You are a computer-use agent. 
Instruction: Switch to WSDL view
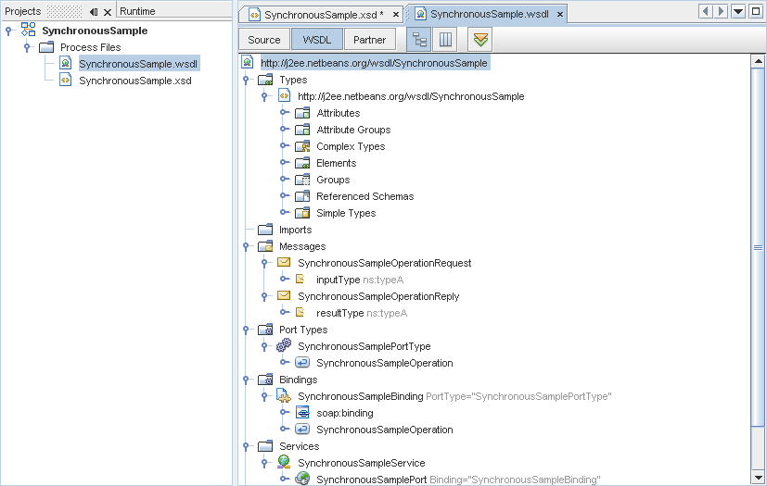point(317,40)
